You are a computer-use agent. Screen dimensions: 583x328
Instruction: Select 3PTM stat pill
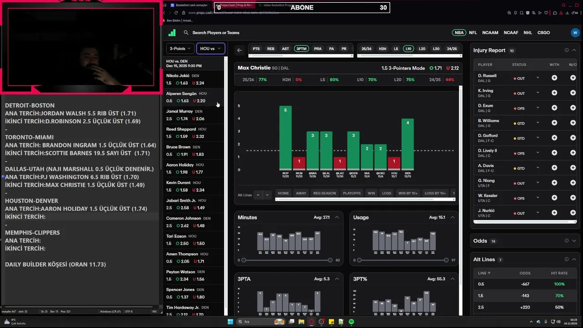(x=301, y=49)
